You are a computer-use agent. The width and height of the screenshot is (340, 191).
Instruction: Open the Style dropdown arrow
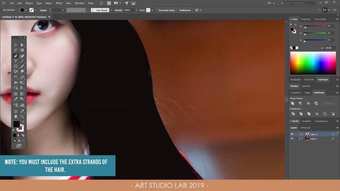click(x=152, y=10)
